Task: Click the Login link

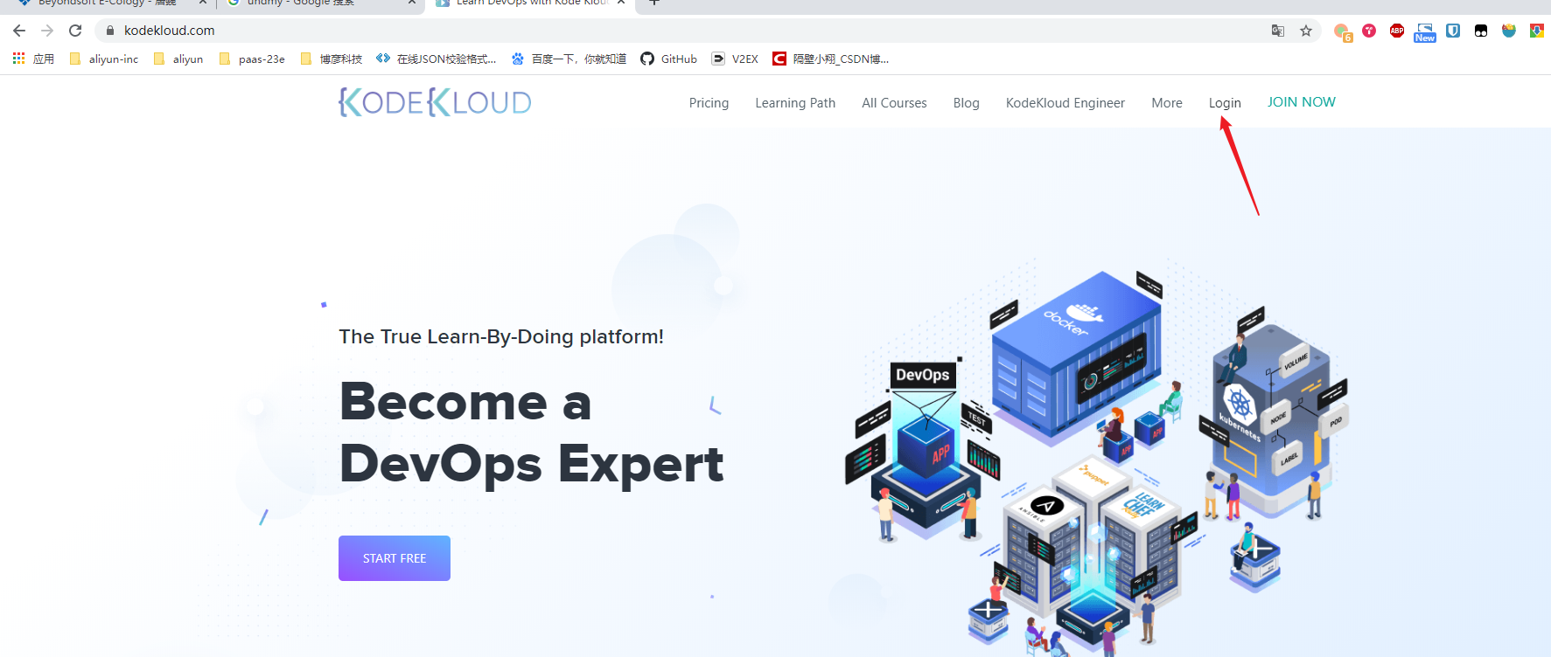Action: click(1225, 103)
